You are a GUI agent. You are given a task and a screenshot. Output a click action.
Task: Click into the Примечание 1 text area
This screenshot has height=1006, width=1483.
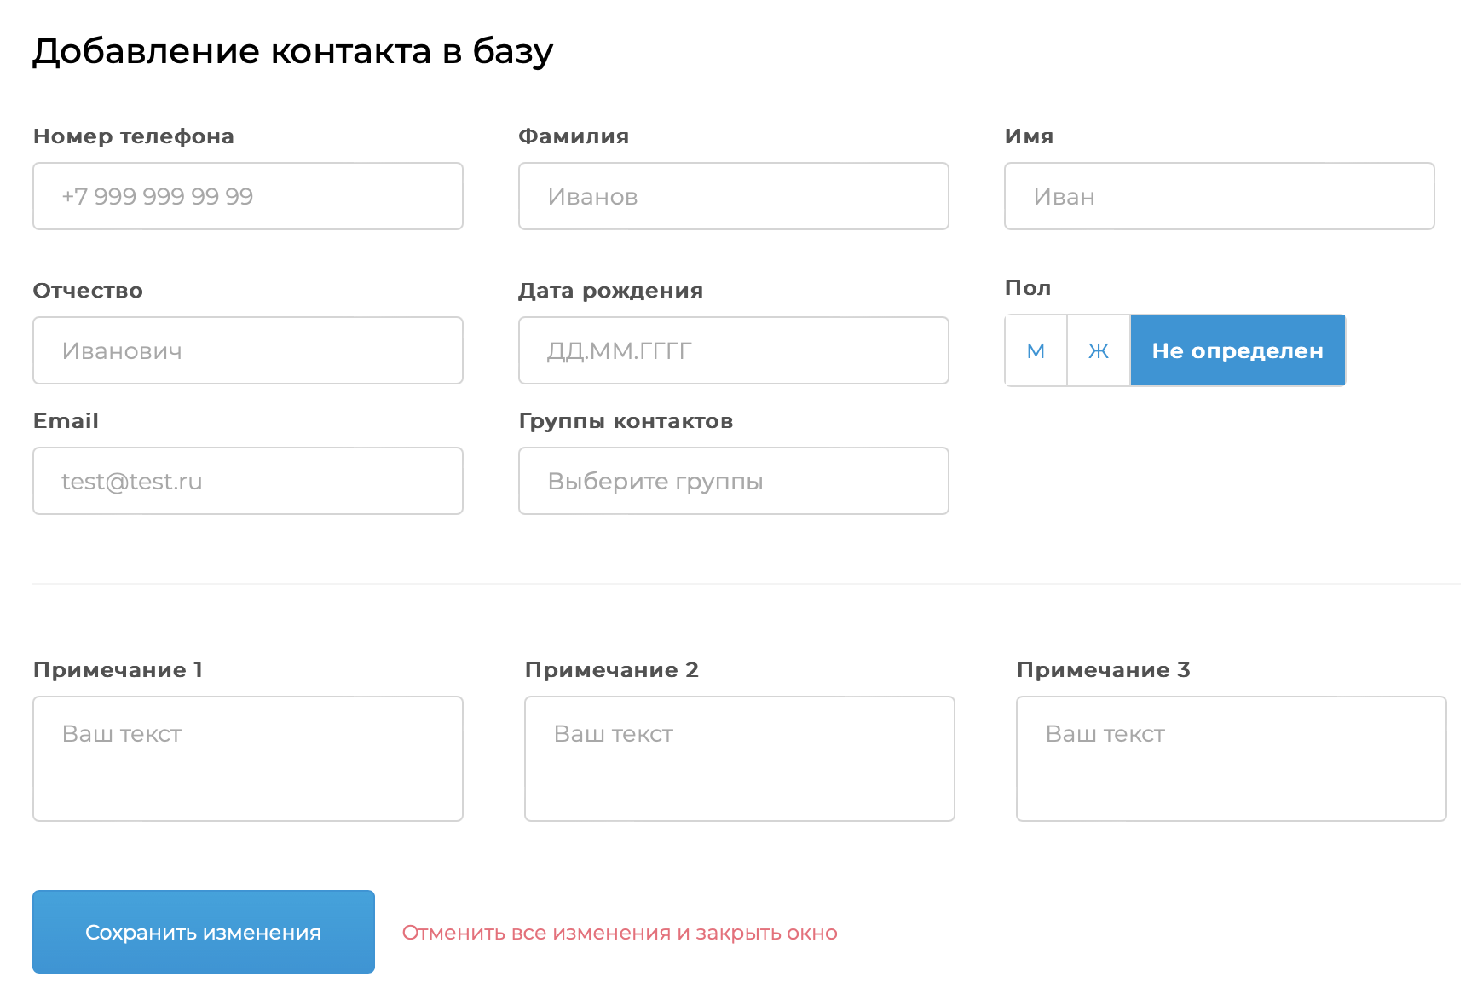[x=247, y=759]
